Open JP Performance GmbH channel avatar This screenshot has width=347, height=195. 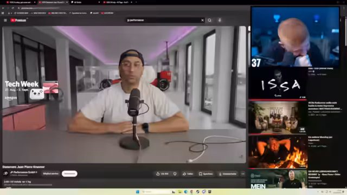pos(5,173)
